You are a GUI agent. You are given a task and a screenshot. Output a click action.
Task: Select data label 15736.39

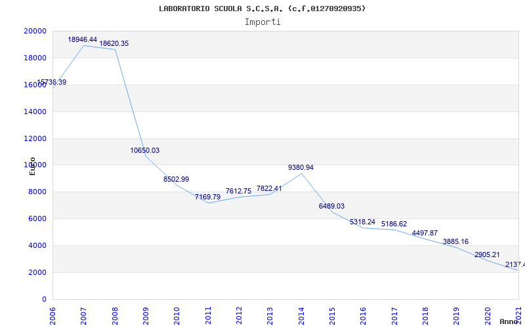point(51,83)
